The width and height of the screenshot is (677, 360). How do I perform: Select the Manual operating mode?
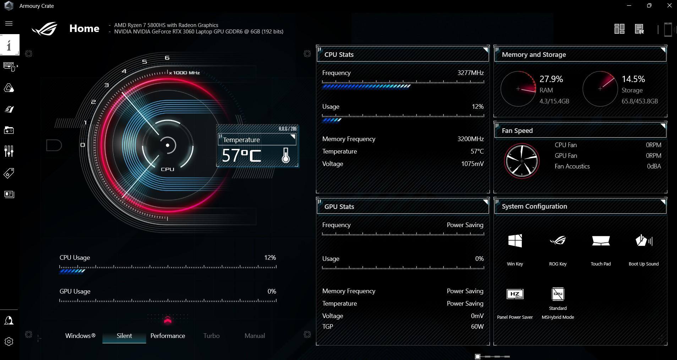(255, 335)
